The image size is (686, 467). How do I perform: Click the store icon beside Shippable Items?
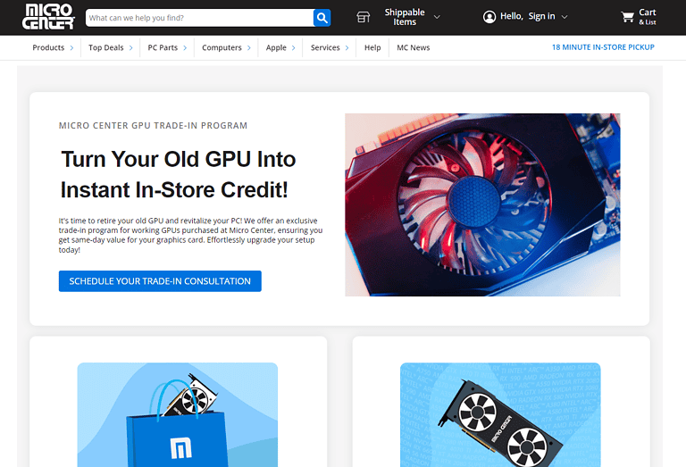363,17
